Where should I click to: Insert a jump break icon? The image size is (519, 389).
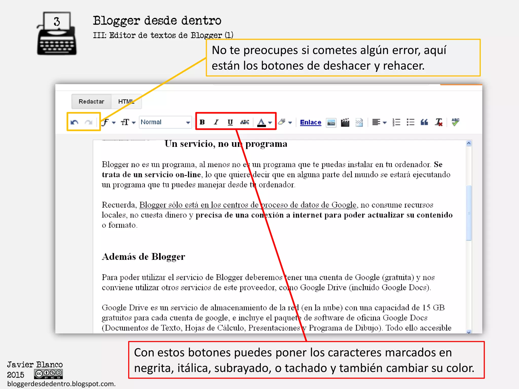(x=359, y=122)
